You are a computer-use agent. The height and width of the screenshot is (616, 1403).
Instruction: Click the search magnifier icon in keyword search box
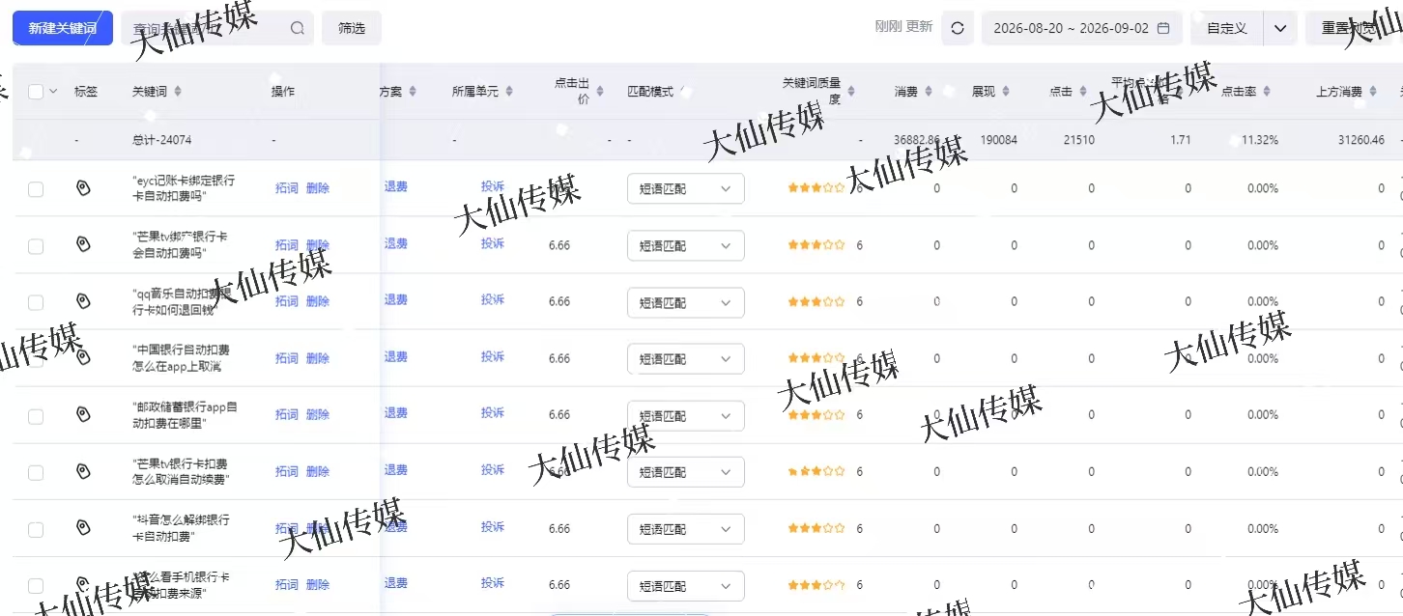click(298, 28)
